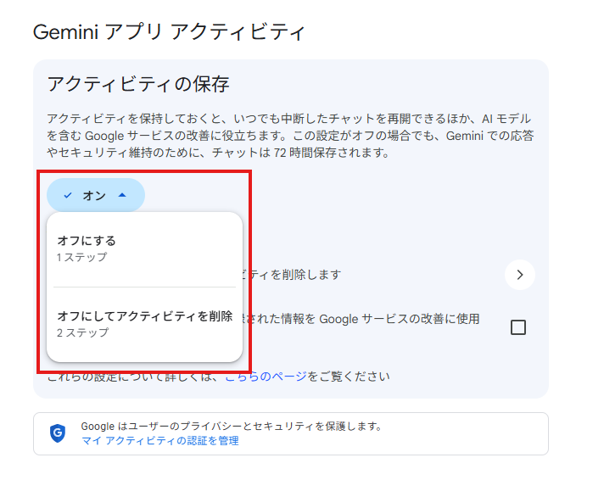This screenshot has height=480, width=604.
Task: Click the アクティビティの保存 heading
Action: tap(138, 84)
